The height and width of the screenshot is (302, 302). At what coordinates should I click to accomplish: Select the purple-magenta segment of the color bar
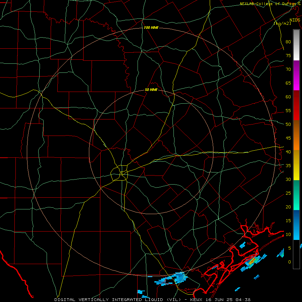pos(296,75)
